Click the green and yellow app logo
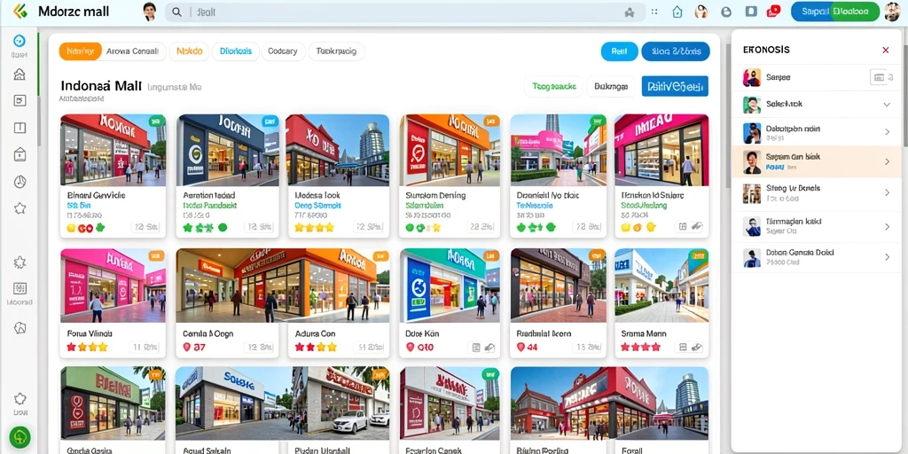908x454 pixels. (x=20, y=11)
